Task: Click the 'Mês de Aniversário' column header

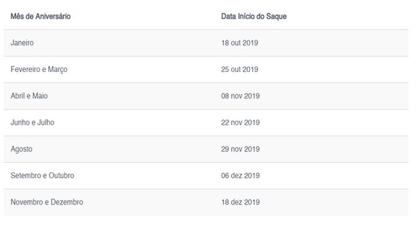Action: tap(40, 17)
